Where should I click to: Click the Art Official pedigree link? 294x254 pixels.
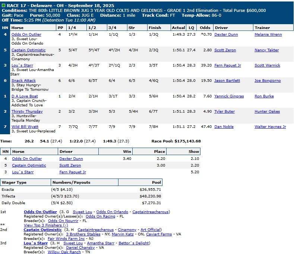pyautogui.click(x=151, y=230)
